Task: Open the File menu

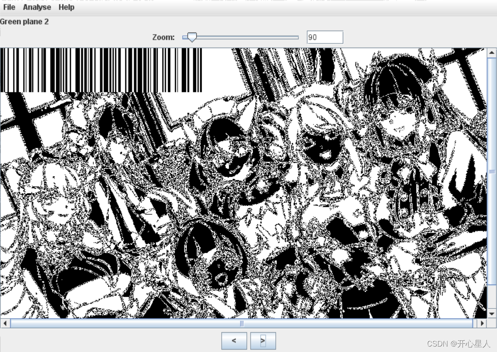Action: point(9,7)
